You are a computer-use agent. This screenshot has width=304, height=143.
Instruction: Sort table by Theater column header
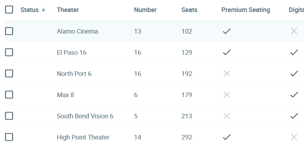[68, 10]
